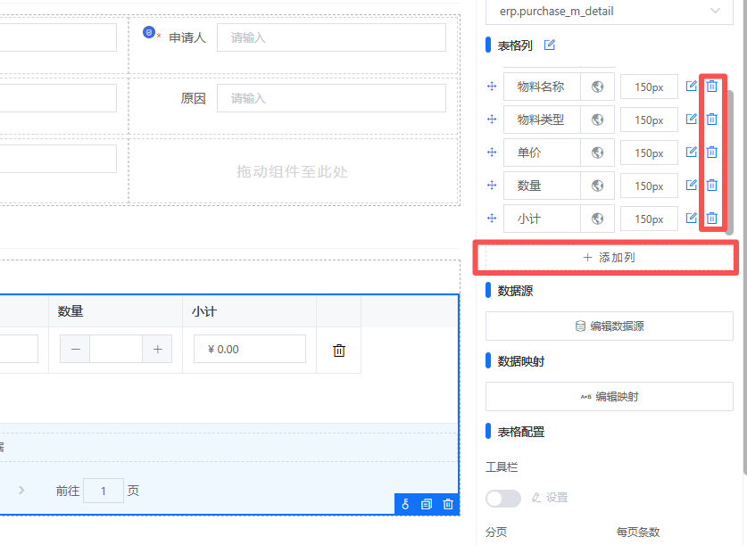This screenshot has width=747, height=545.
Task: Click the drag handle beside 数量
Action: [x=491, y=186]
